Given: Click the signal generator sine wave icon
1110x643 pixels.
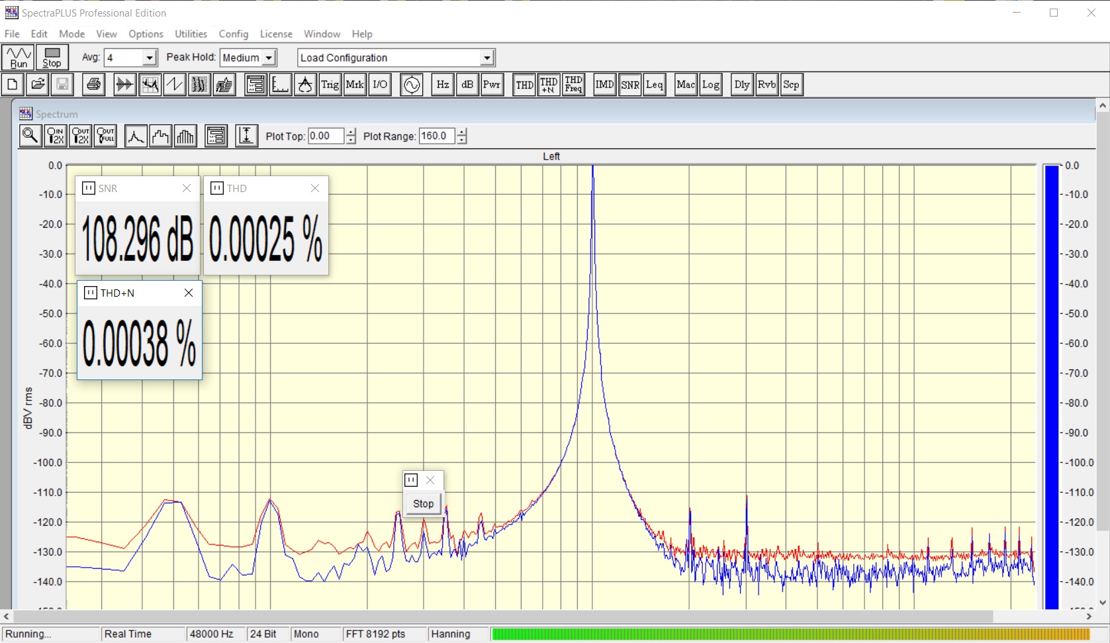Looking at the screenshot, I should [x=412, y=85].
